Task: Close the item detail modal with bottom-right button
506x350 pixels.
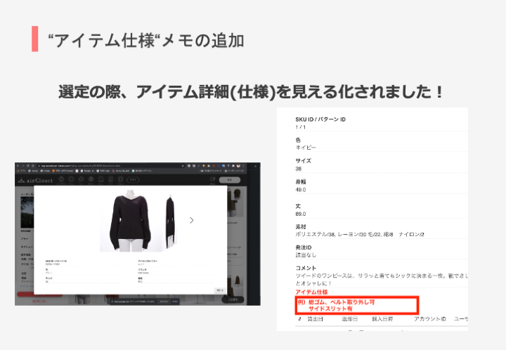Action: 220,289
